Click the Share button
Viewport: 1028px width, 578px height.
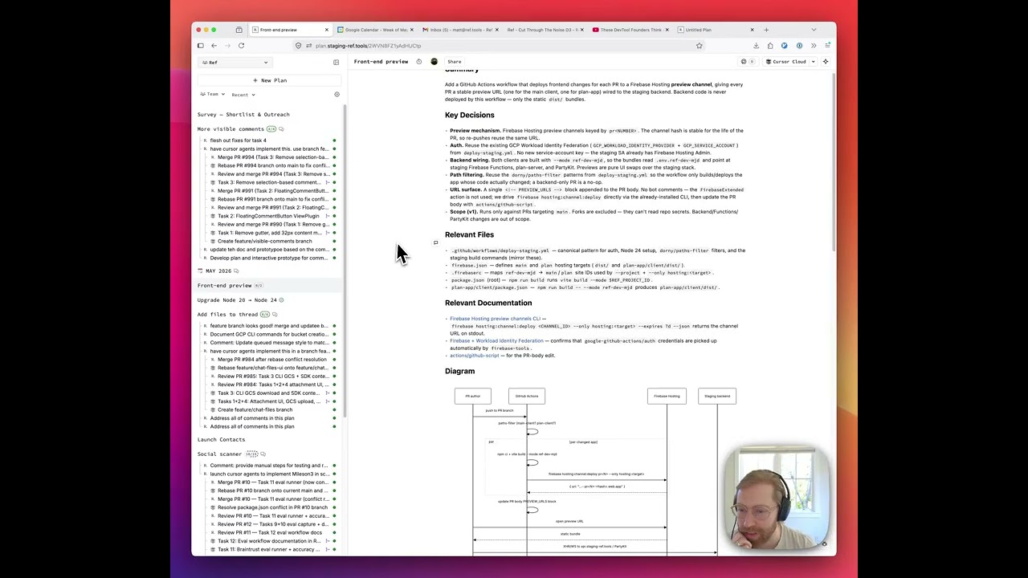455,62
